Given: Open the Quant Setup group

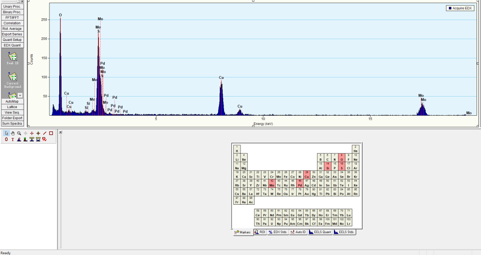Looking at the screenshot, I should pyautogui.click(x=12, y=40).
